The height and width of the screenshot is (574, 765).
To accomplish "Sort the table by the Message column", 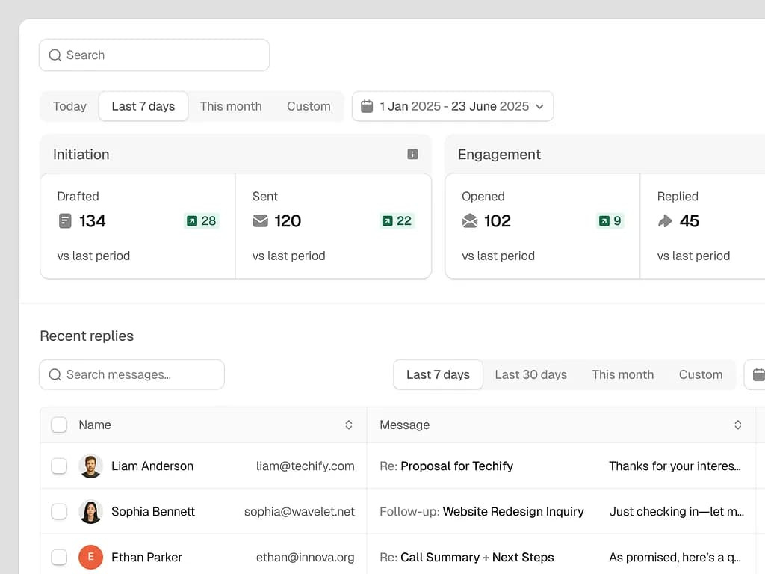I will tap(737, 425).
